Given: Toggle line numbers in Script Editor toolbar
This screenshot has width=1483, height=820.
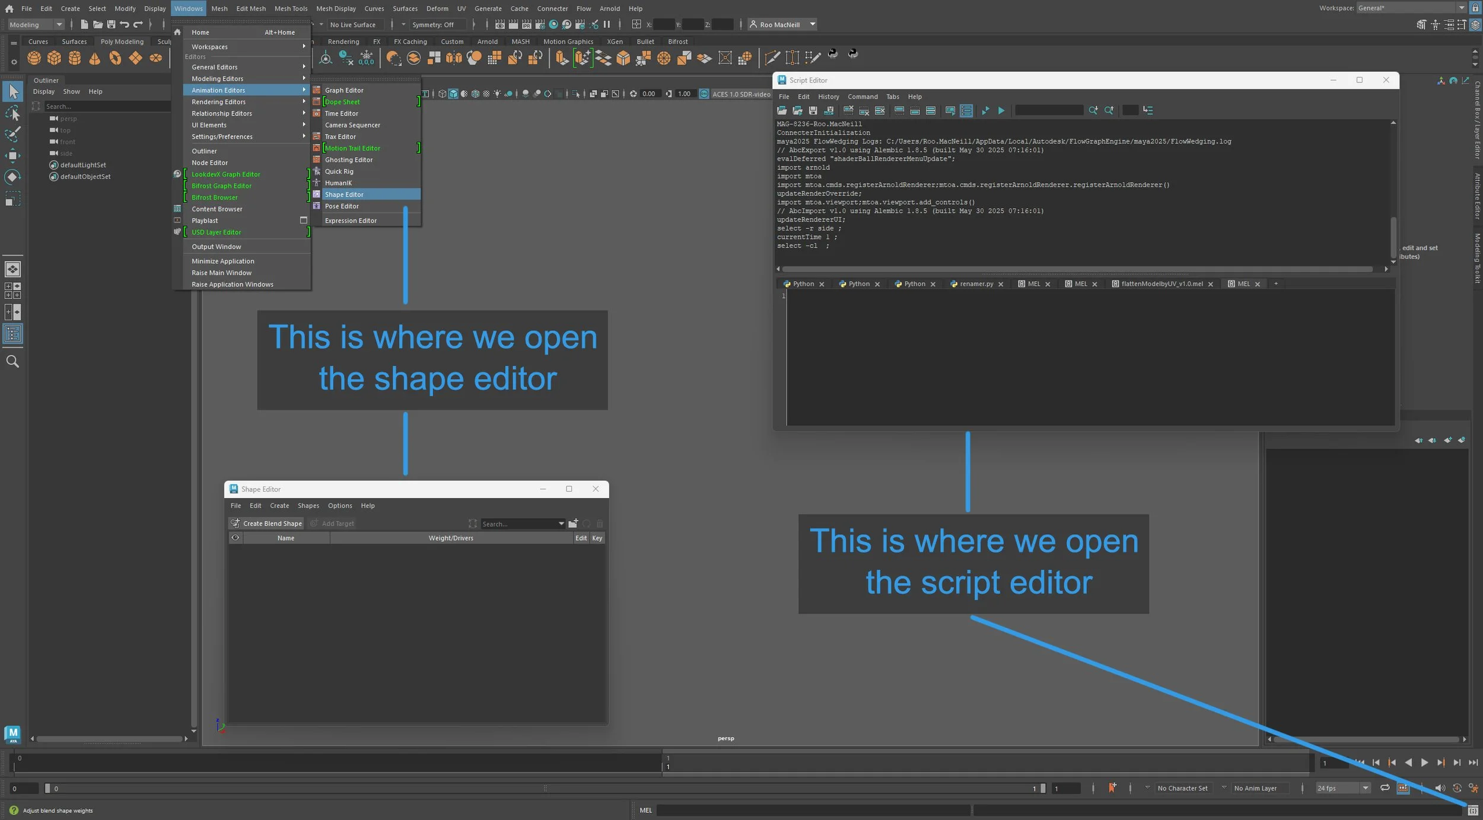Looking at the screenshot, I should 966,110.
